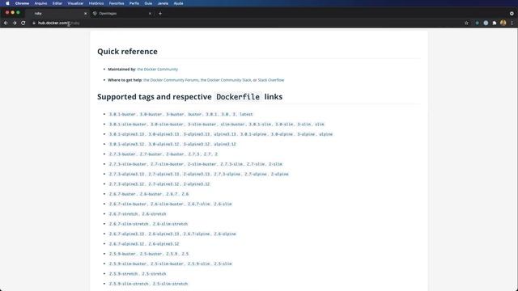Open the Perfis menu

[134, 3]
